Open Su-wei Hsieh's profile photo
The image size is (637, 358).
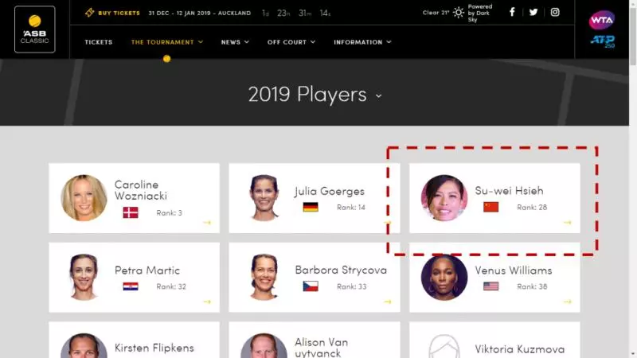click(x=444, y=198)
